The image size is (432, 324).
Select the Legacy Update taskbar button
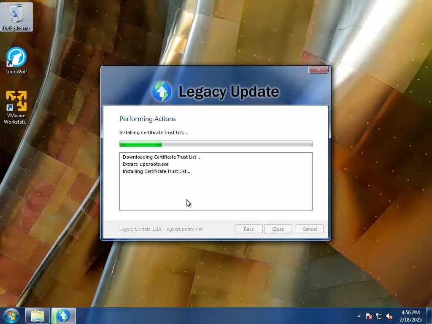[63, 316]
